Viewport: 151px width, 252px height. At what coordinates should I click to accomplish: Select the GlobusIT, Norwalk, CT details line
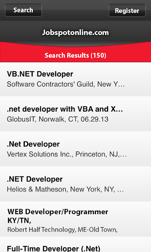57,119
